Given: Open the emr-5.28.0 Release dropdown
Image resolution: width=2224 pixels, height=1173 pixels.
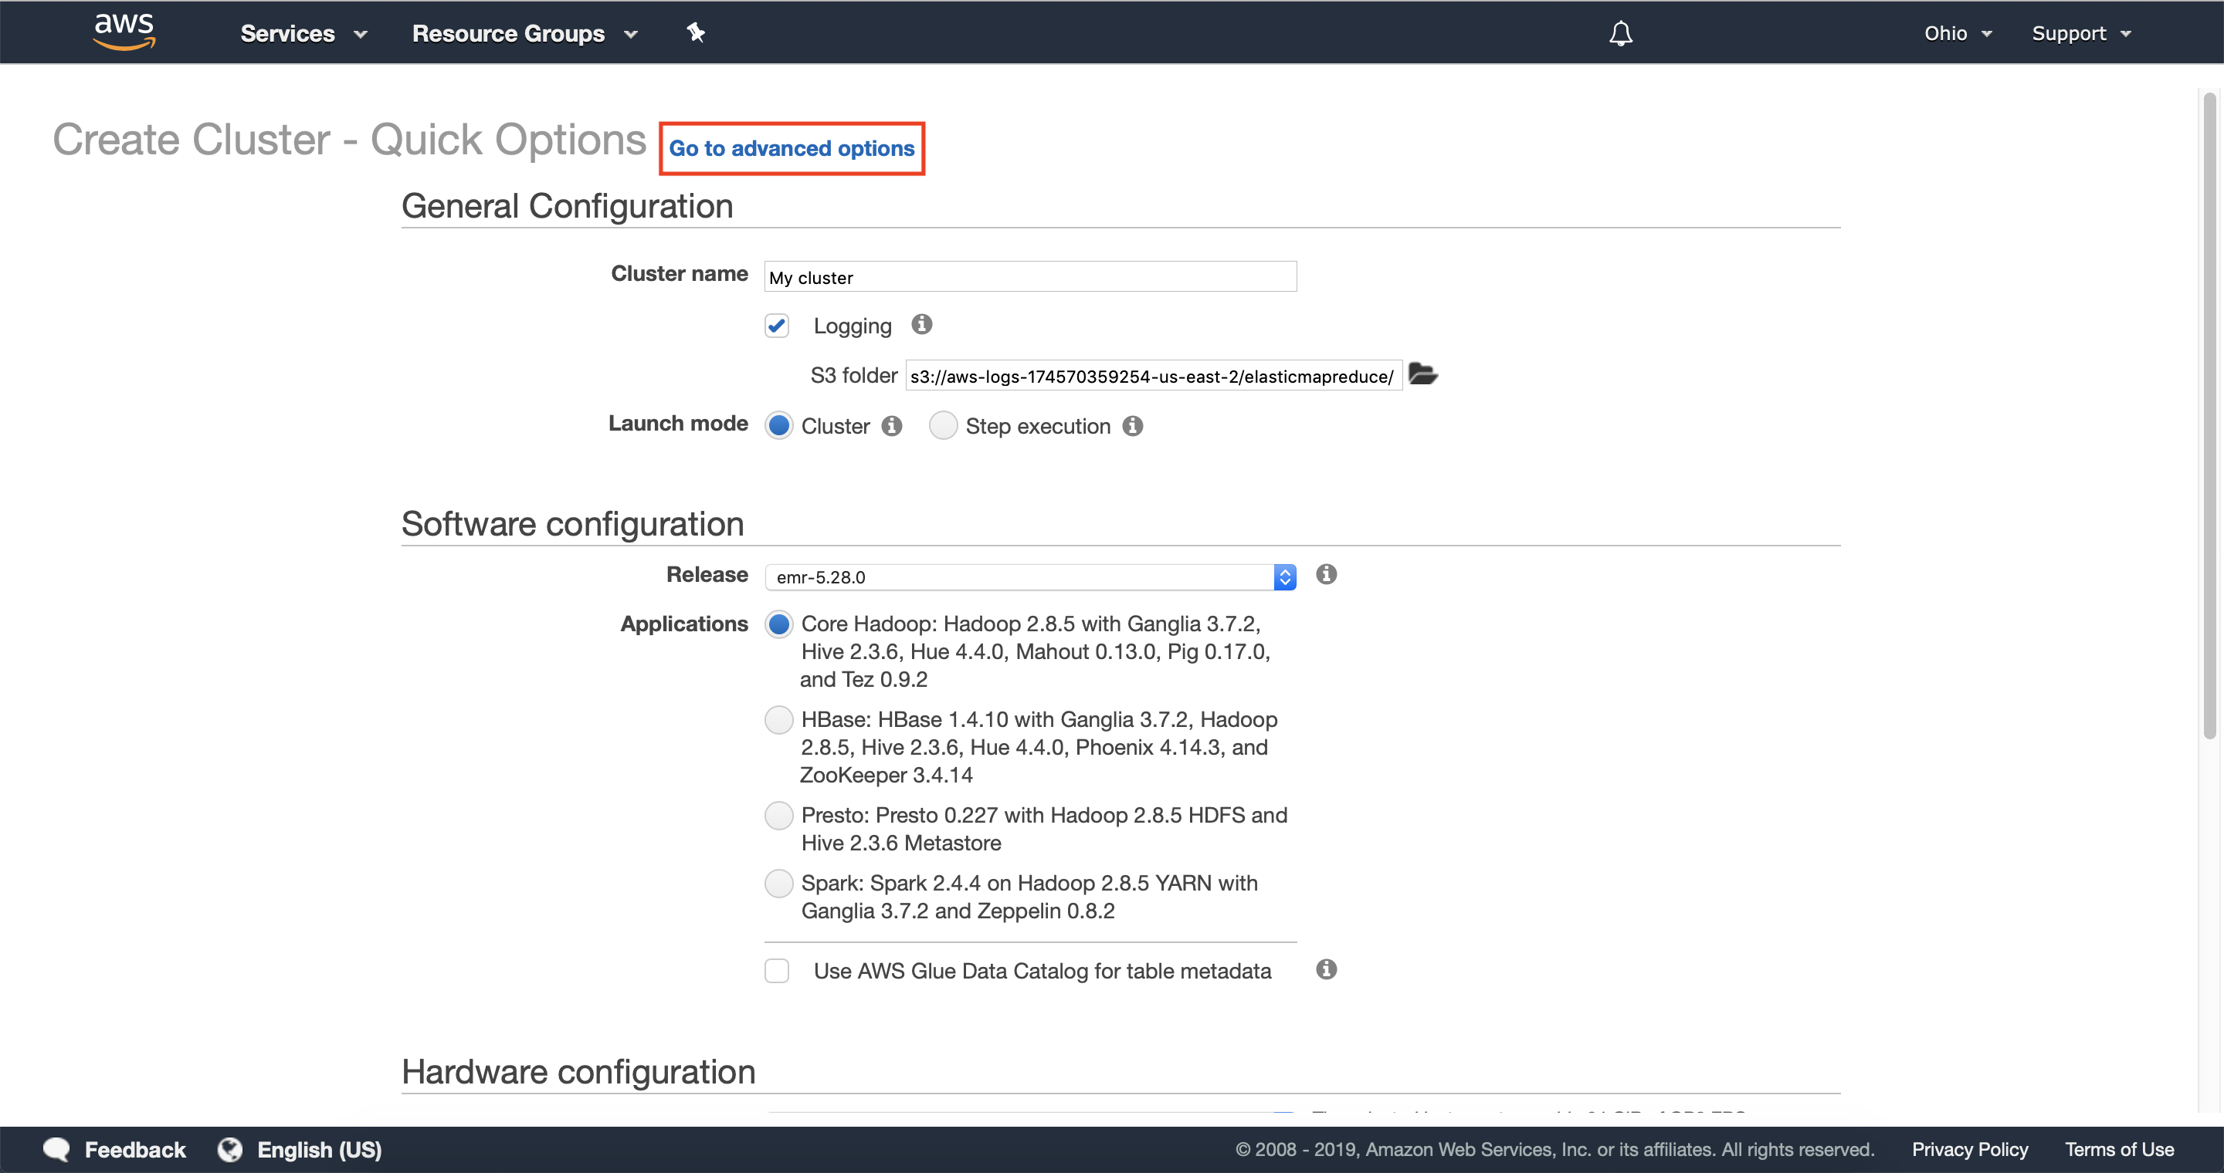Looking at the screenshot, I should point(1029,577).
